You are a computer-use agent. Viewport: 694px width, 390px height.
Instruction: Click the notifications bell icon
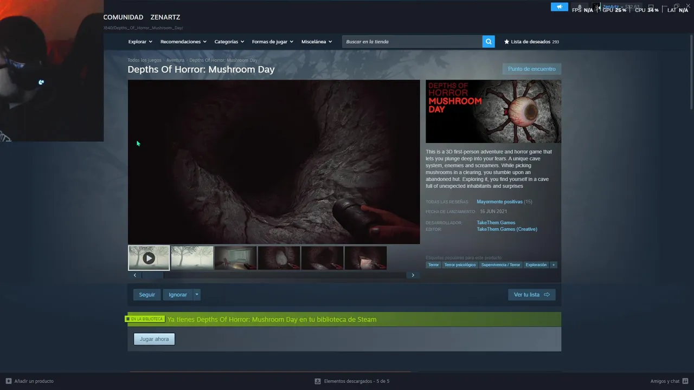[579, 7]
